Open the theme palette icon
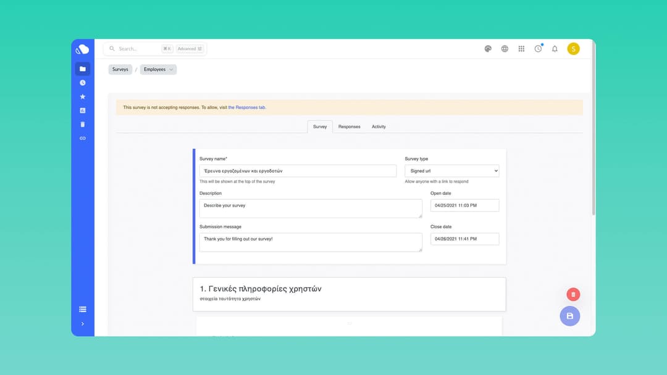 point(488,49)
